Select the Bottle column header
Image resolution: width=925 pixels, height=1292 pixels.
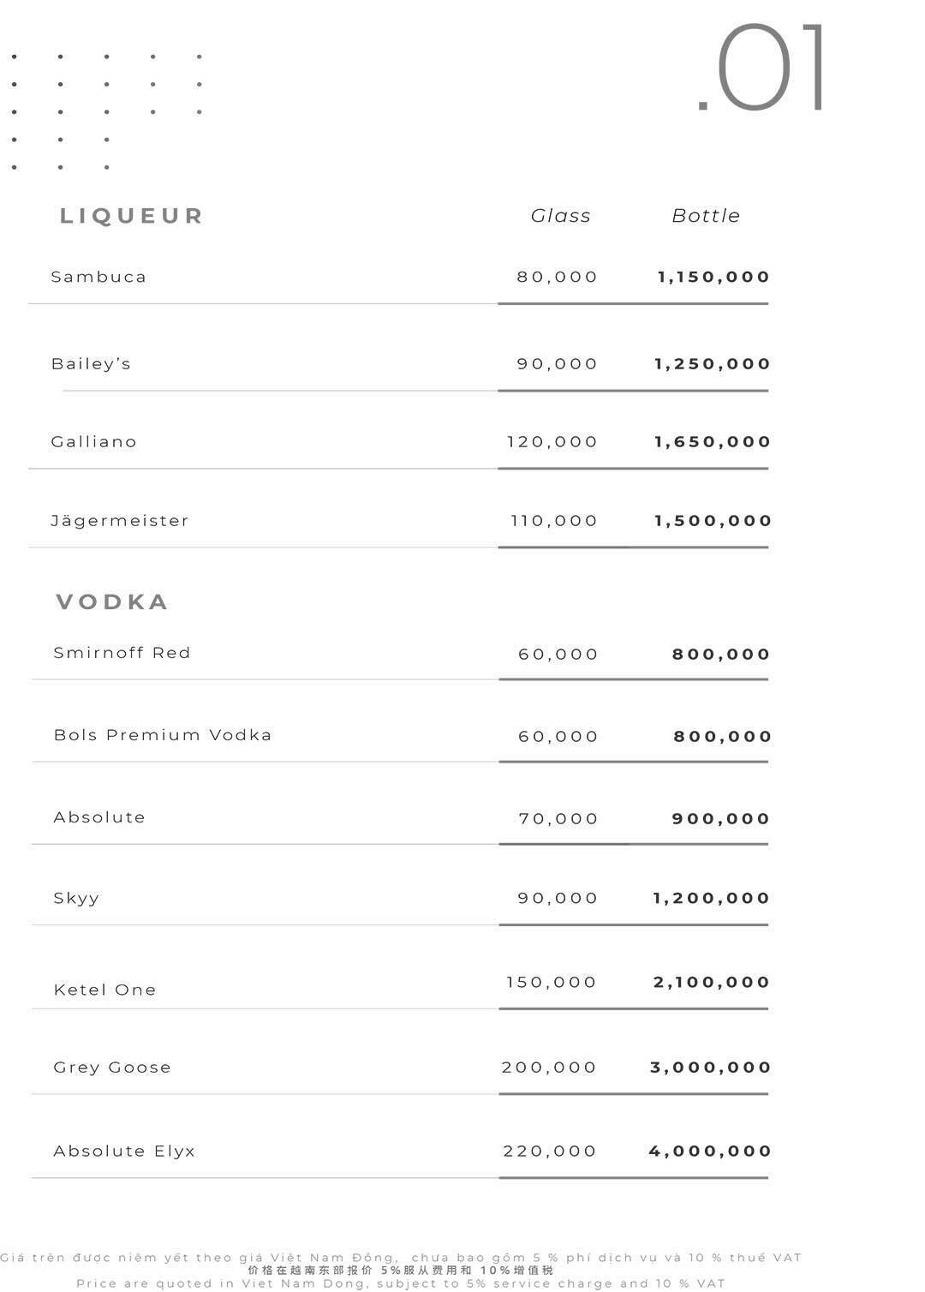[x=706, y=216]
